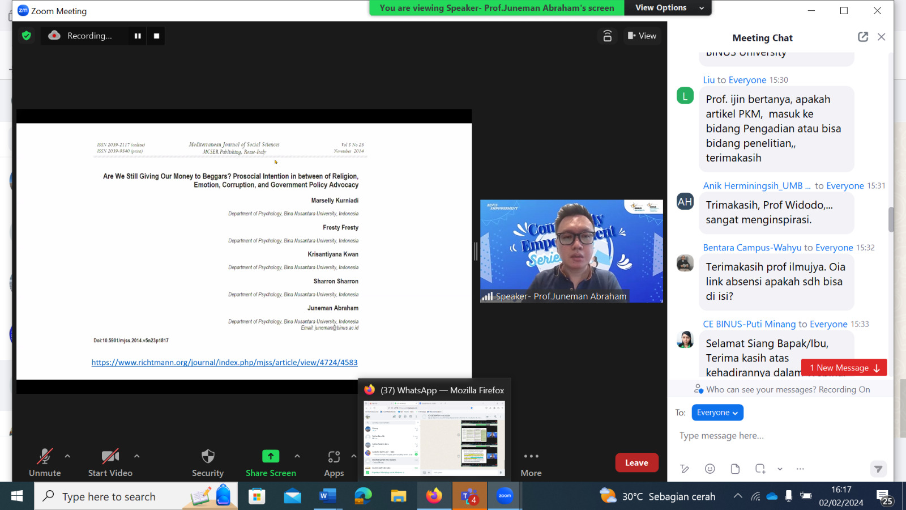
Task: Stop the meeting recording
Action: [x=157, y=36]
